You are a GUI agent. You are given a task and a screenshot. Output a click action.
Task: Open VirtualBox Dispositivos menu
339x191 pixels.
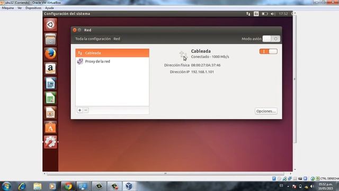coord(33,8)
